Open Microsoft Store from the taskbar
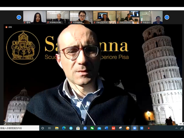The height and width of the screenshot is (138, 184). pos(78,128)
